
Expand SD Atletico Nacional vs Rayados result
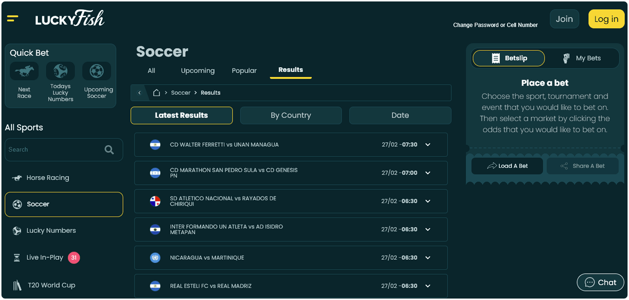[x=428, y=201]
